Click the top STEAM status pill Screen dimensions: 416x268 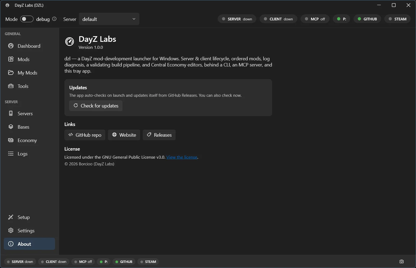point(397,19)
